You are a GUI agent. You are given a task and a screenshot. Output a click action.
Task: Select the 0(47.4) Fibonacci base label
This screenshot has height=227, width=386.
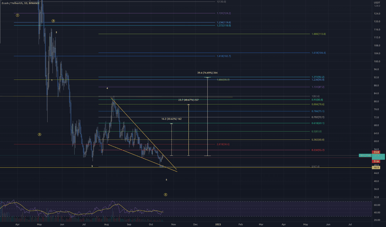(x=316, y=167)
